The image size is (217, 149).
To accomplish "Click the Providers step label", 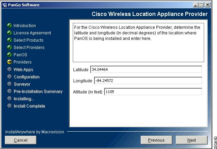I will click(x=23, y=62).
